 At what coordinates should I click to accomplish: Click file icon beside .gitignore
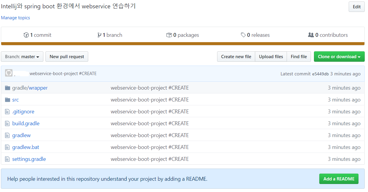point(7,112)
